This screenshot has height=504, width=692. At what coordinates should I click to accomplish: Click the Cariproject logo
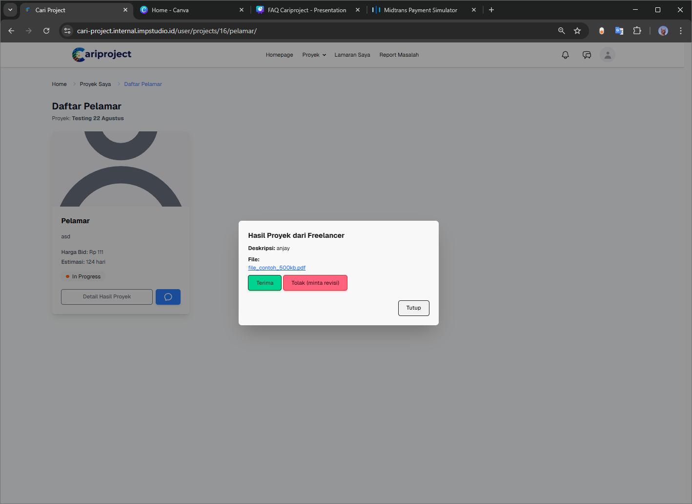(x=102, y=54)
